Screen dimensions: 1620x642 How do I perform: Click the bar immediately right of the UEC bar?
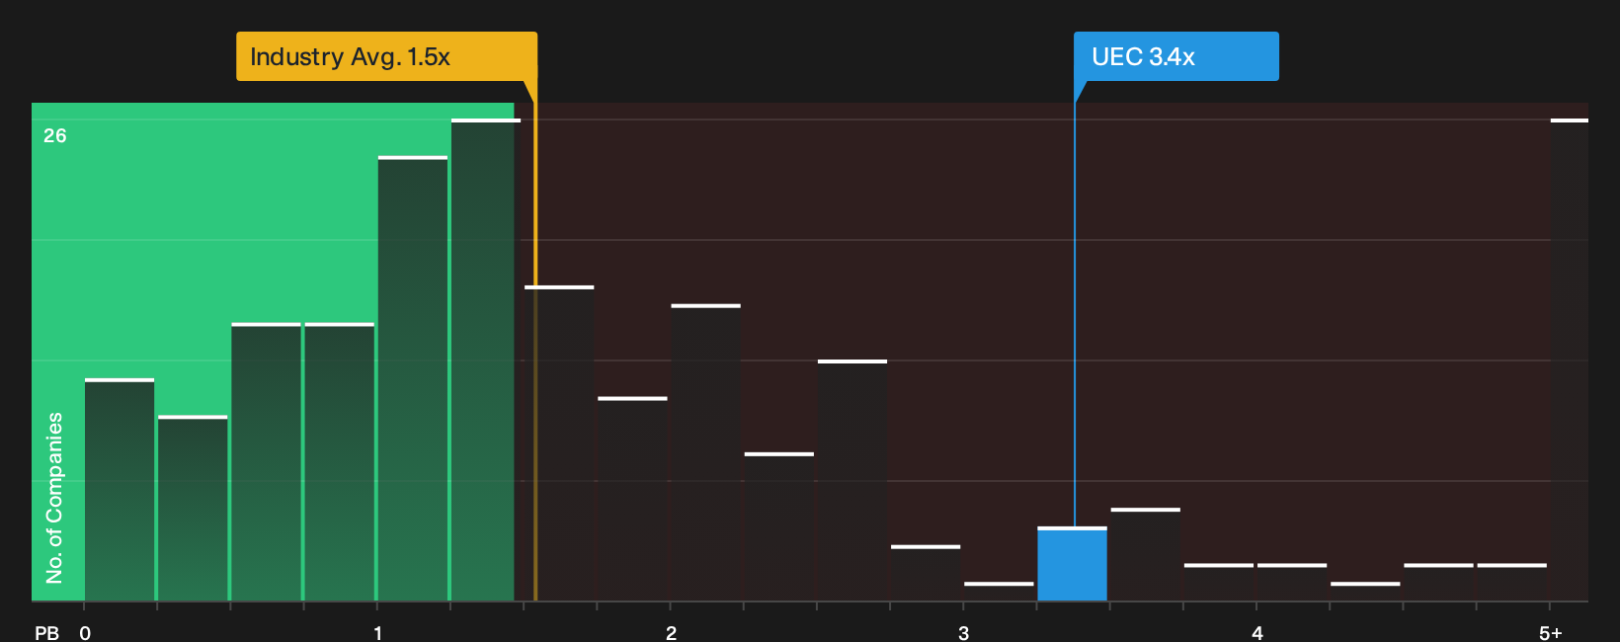tap(1145, 554)
